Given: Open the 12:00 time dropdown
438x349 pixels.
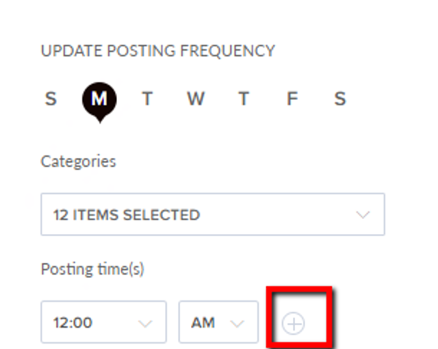Looking at the screenshot, I should [x=103, y=322].
